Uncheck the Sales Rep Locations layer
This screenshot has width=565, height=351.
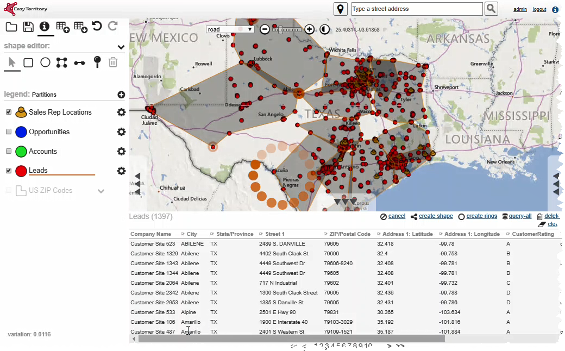(9, 112)
